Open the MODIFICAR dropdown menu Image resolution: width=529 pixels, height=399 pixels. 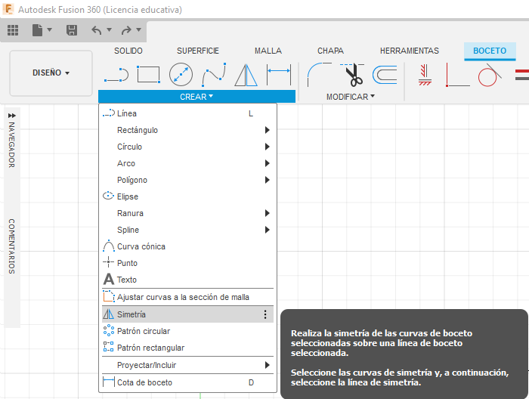tap(351, 97)
